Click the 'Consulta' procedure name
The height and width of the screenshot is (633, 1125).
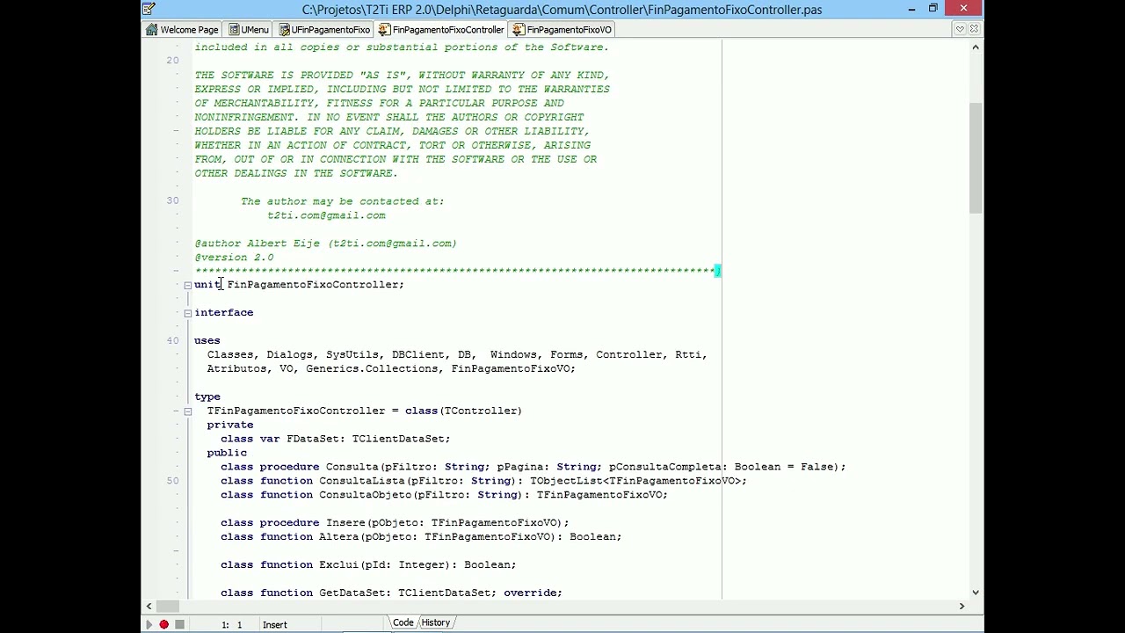(x=352, y=467)
